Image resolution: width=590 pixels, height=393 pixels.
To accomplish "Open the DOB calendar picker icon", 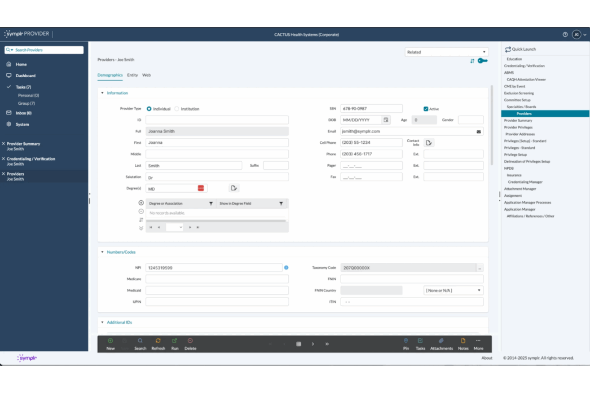I will coord(386,120).
